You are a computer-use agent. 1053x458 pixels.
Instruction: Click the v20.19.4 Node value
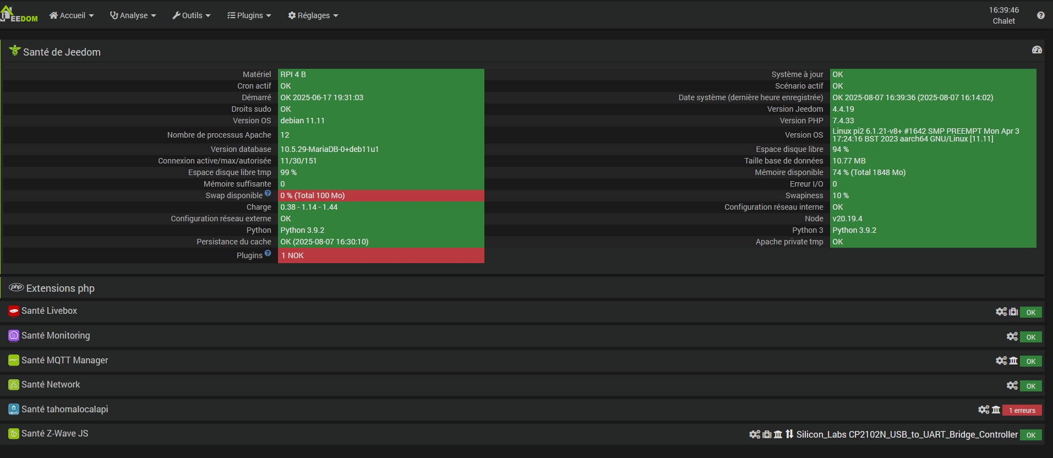click(847, 219)
